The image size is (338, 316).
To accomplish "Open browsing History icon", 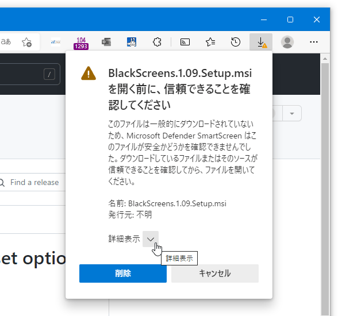I will [236, 42].
